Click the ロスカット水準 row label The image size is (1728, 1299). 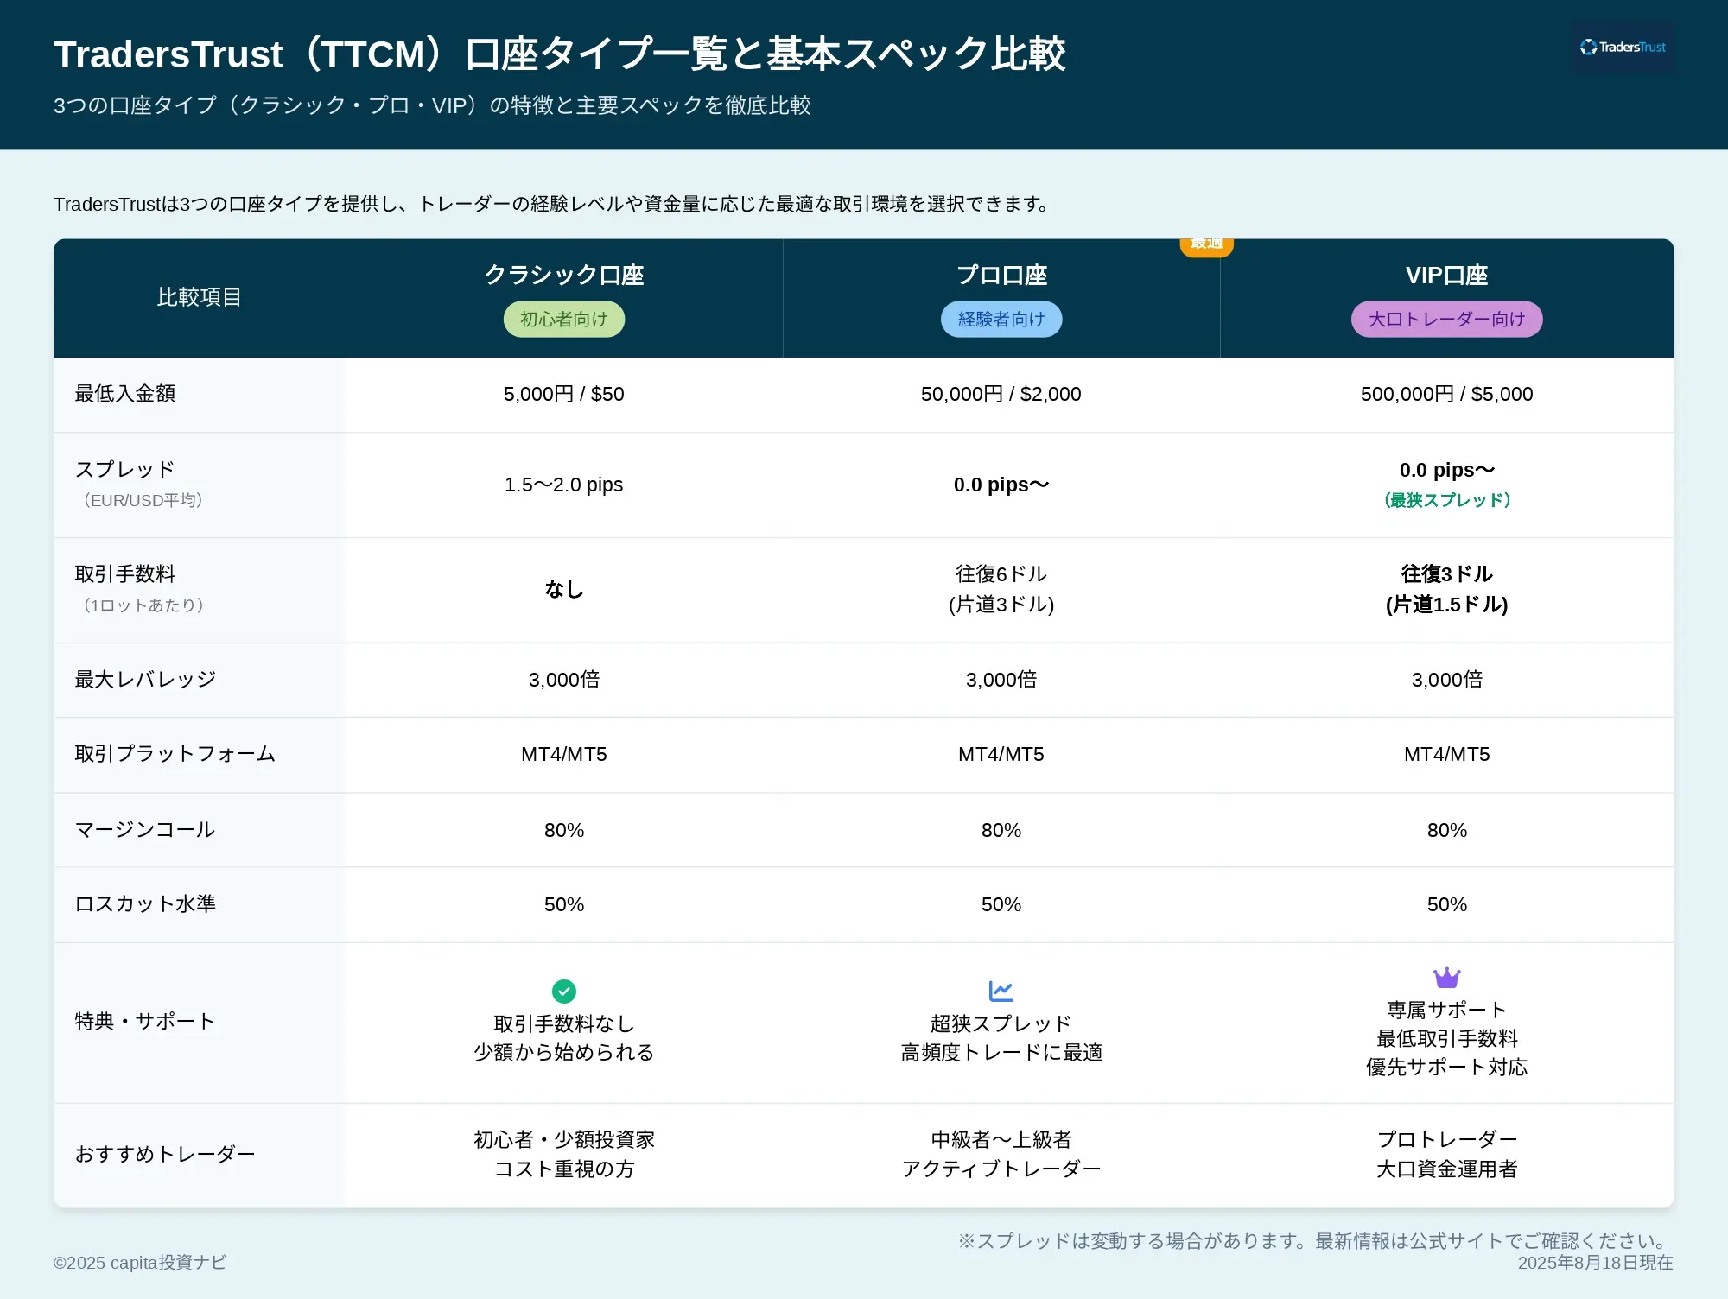coord(145,904)
